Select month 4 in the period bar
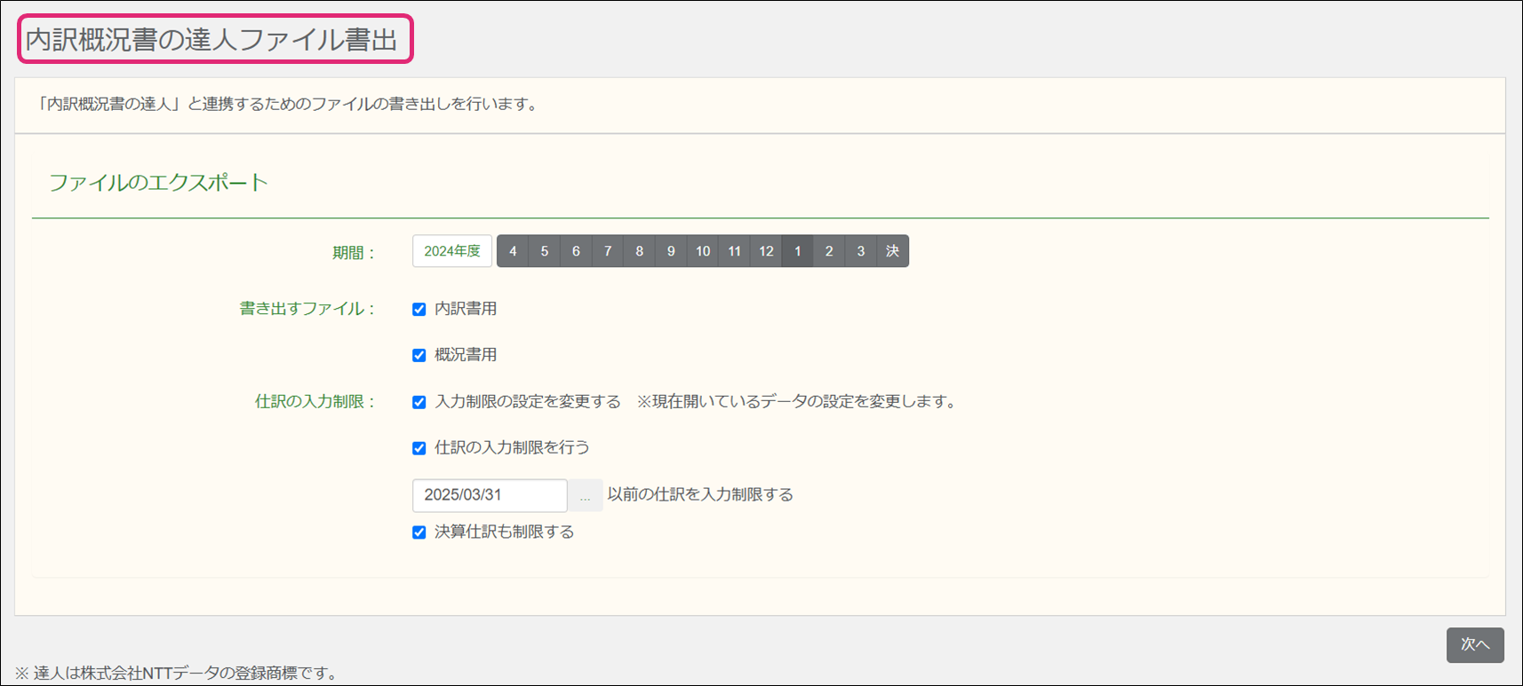The image size is (1523, 686). [513, 251]
